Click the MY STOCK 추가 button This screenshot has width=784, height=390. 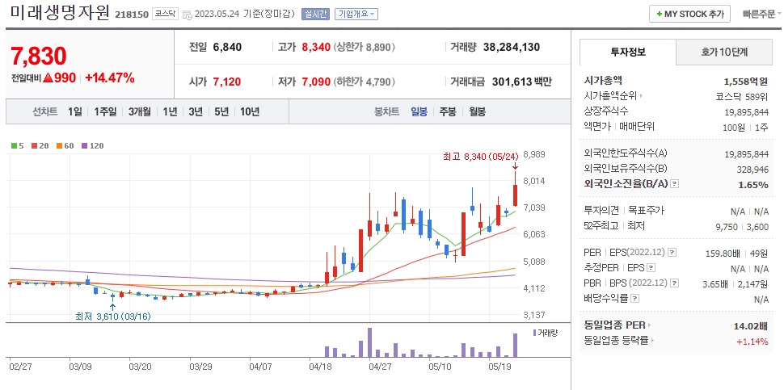point(689,14)
